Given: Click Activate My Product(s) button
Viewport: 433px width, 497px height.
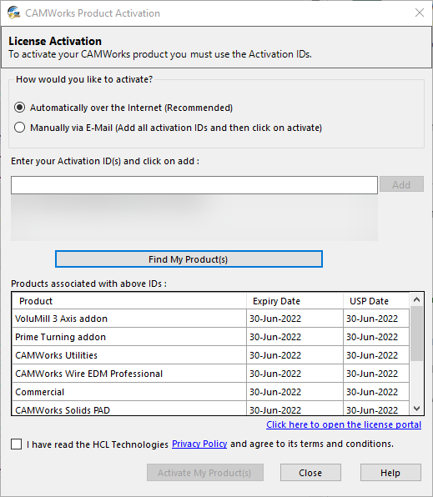Looking at the screenshot, I should [x=205, y=473].
